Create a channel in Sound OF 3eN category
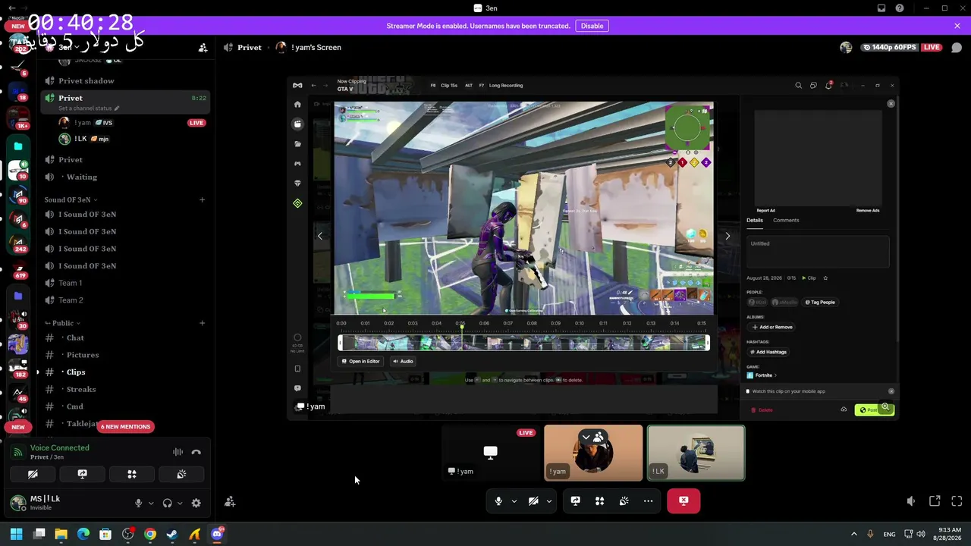 coord(202,199)
